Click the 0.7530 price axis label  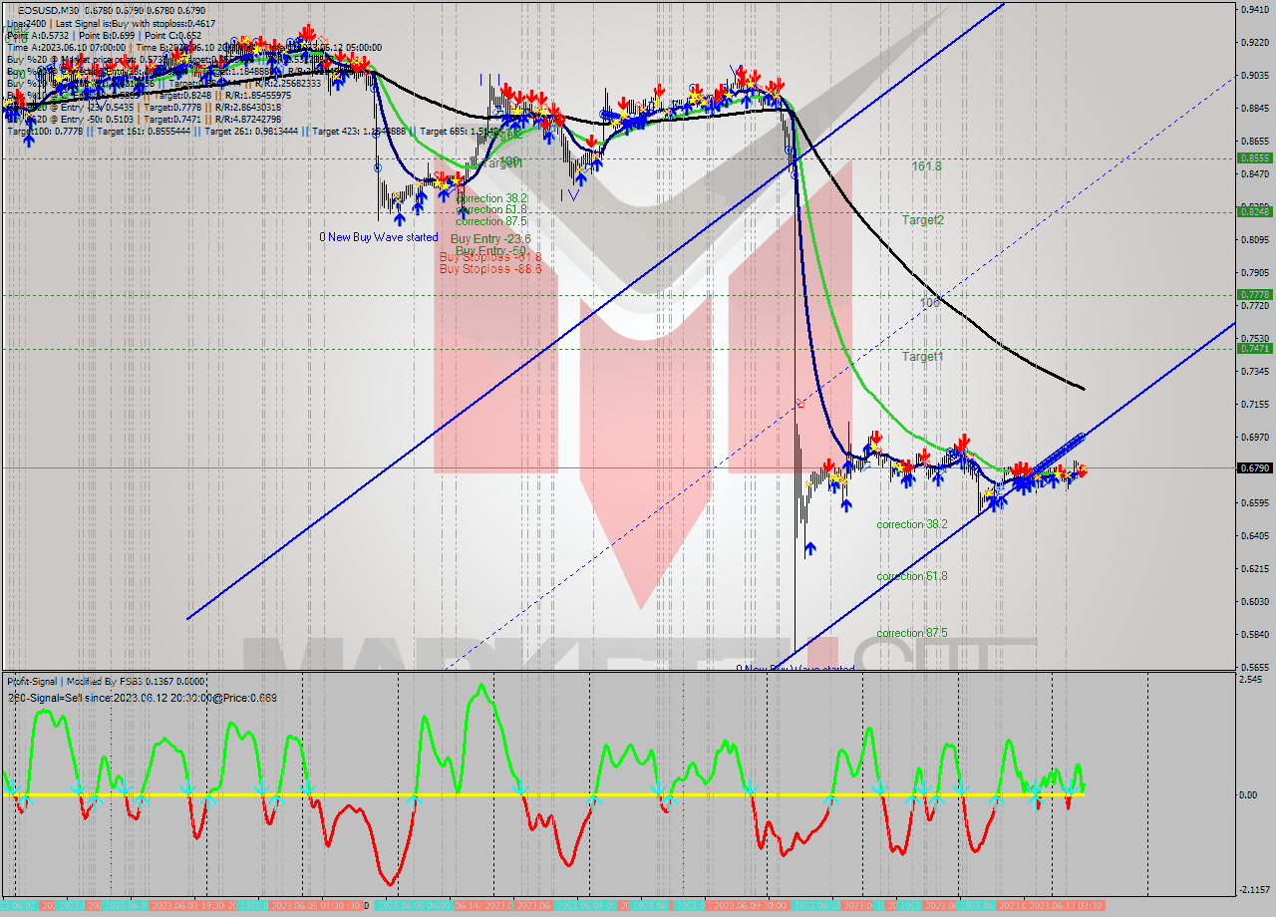[x=1254, y=338]
